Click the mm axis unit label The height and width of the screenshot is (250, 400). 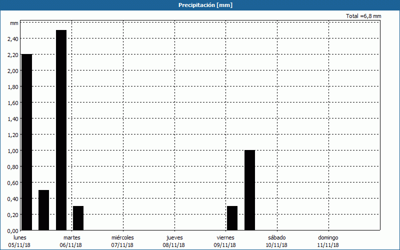pyautogui.click(x=14, y=23)
